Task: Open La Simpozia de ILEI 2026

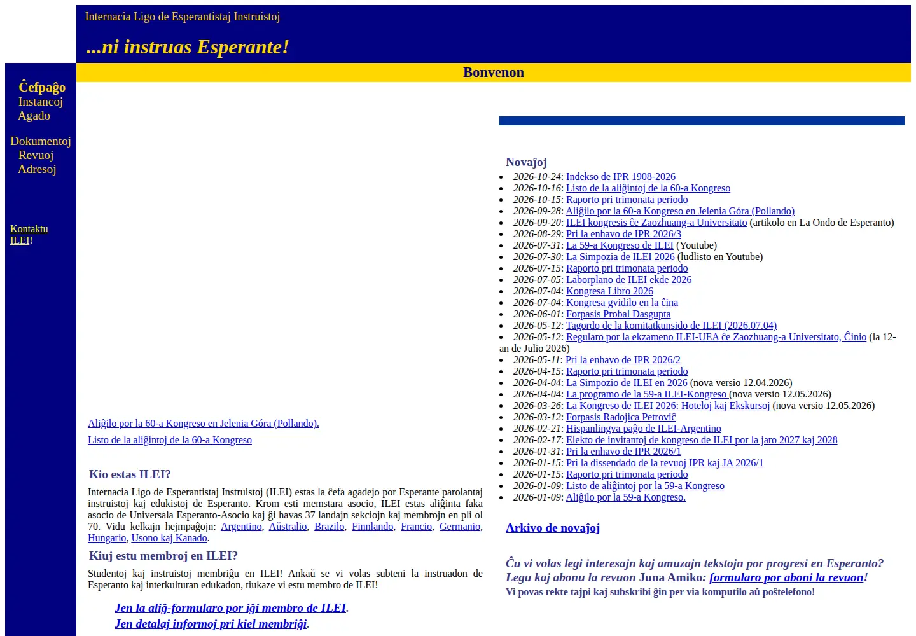Action: coord(620,257)
